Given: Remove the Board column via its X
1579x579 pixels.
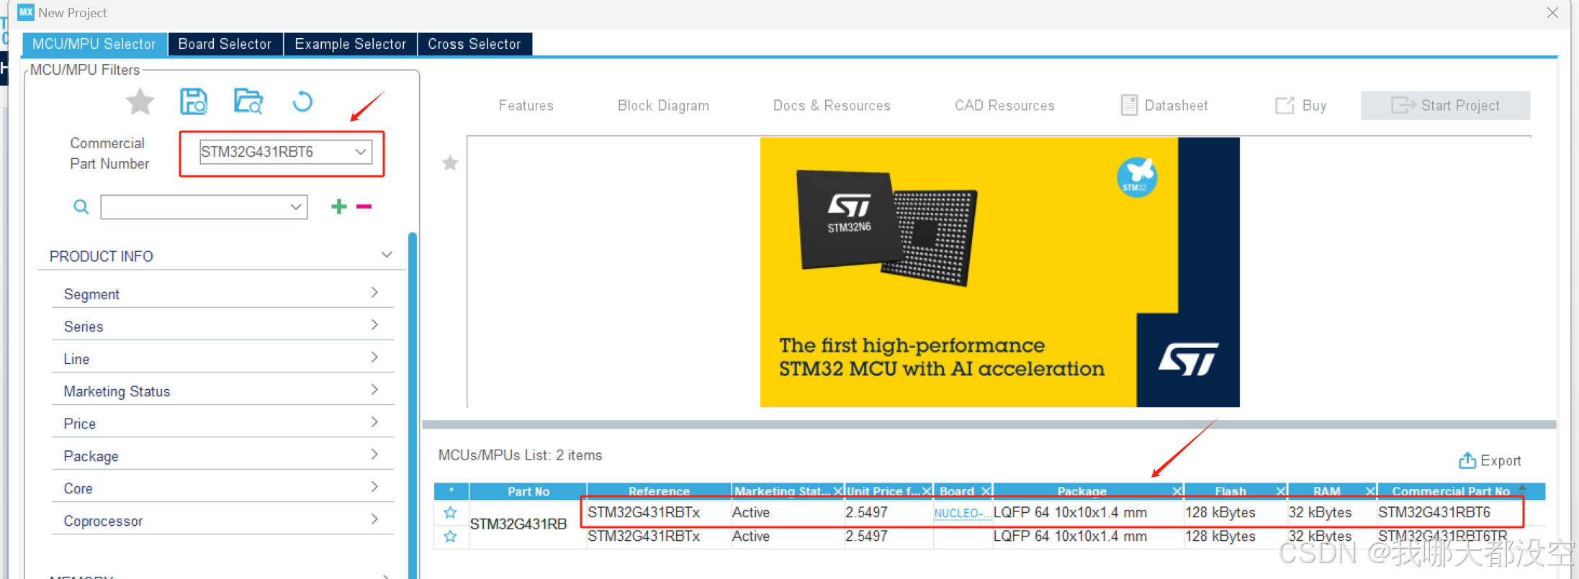Looking at the screenshot, I should (x=986, y=491).
